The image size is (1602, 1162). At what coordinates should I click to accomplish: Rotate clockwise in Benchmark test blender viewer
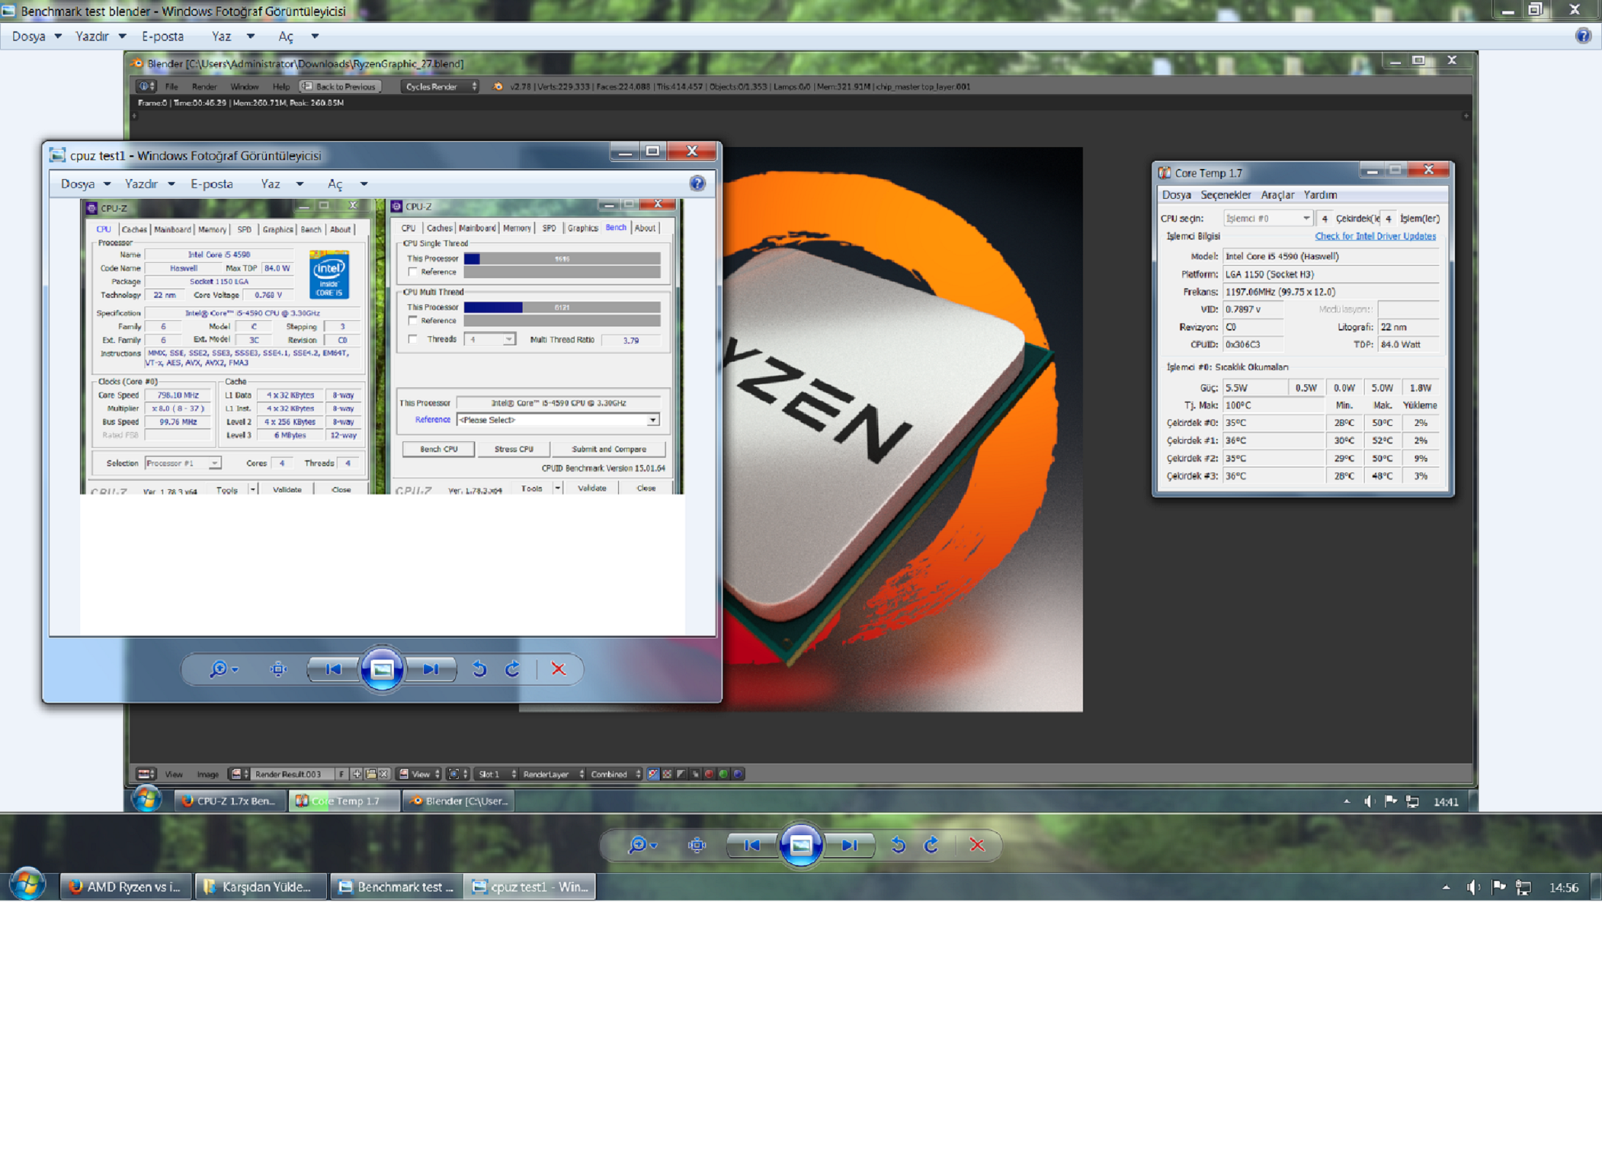coord(931,845)
